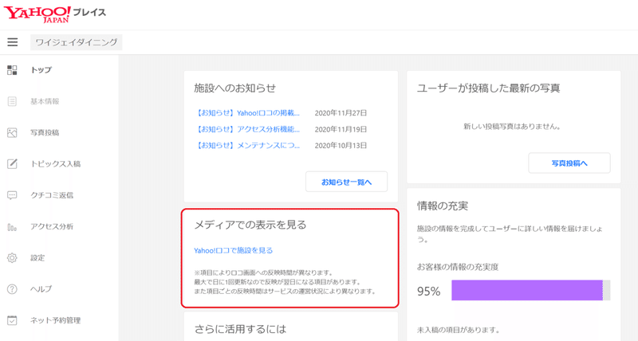
Task: Open ヘルプ sidebar item
Action: point(41,289)
